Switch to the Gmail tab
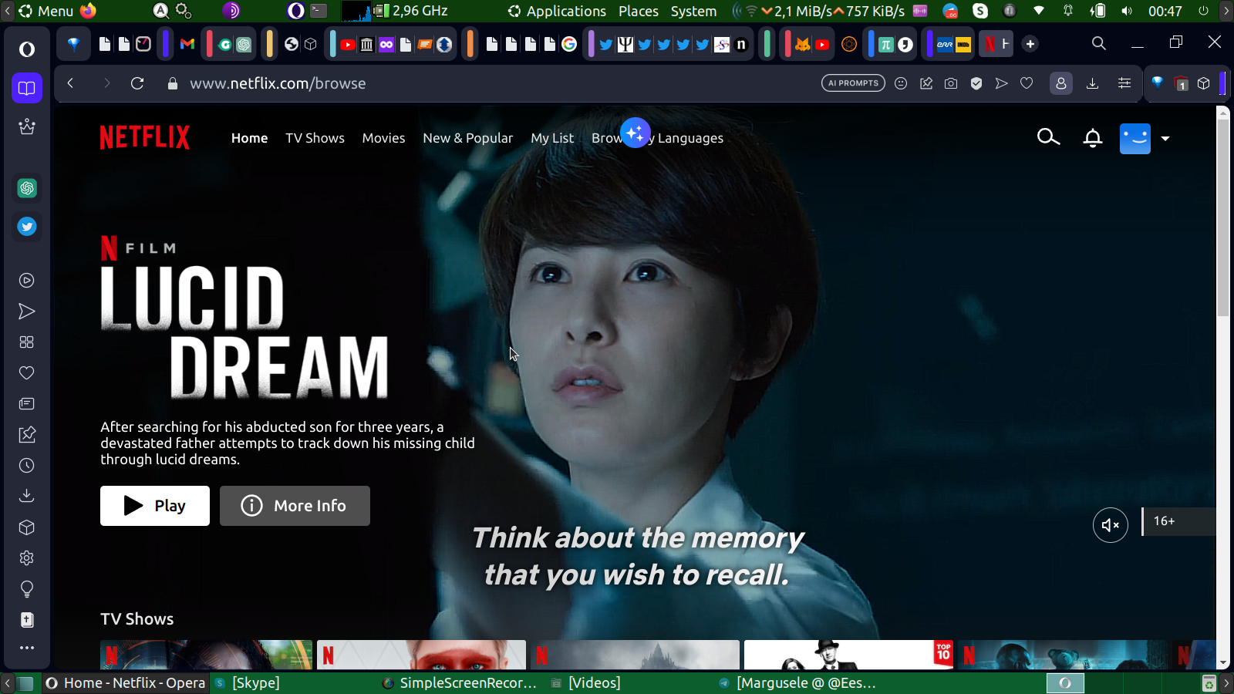This screenshot has width=1234, height=694. (x=187, y=44)
